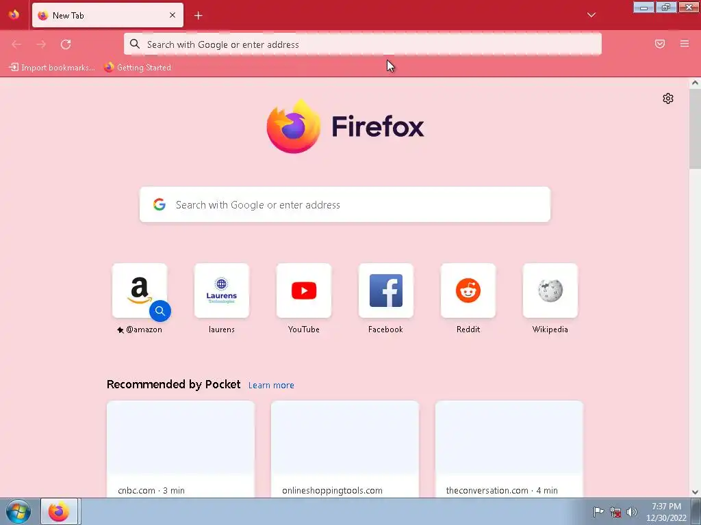Click the Recommended by Pocket heading
The height and width of the screenshot is (525, 701).
coord(173,384)
